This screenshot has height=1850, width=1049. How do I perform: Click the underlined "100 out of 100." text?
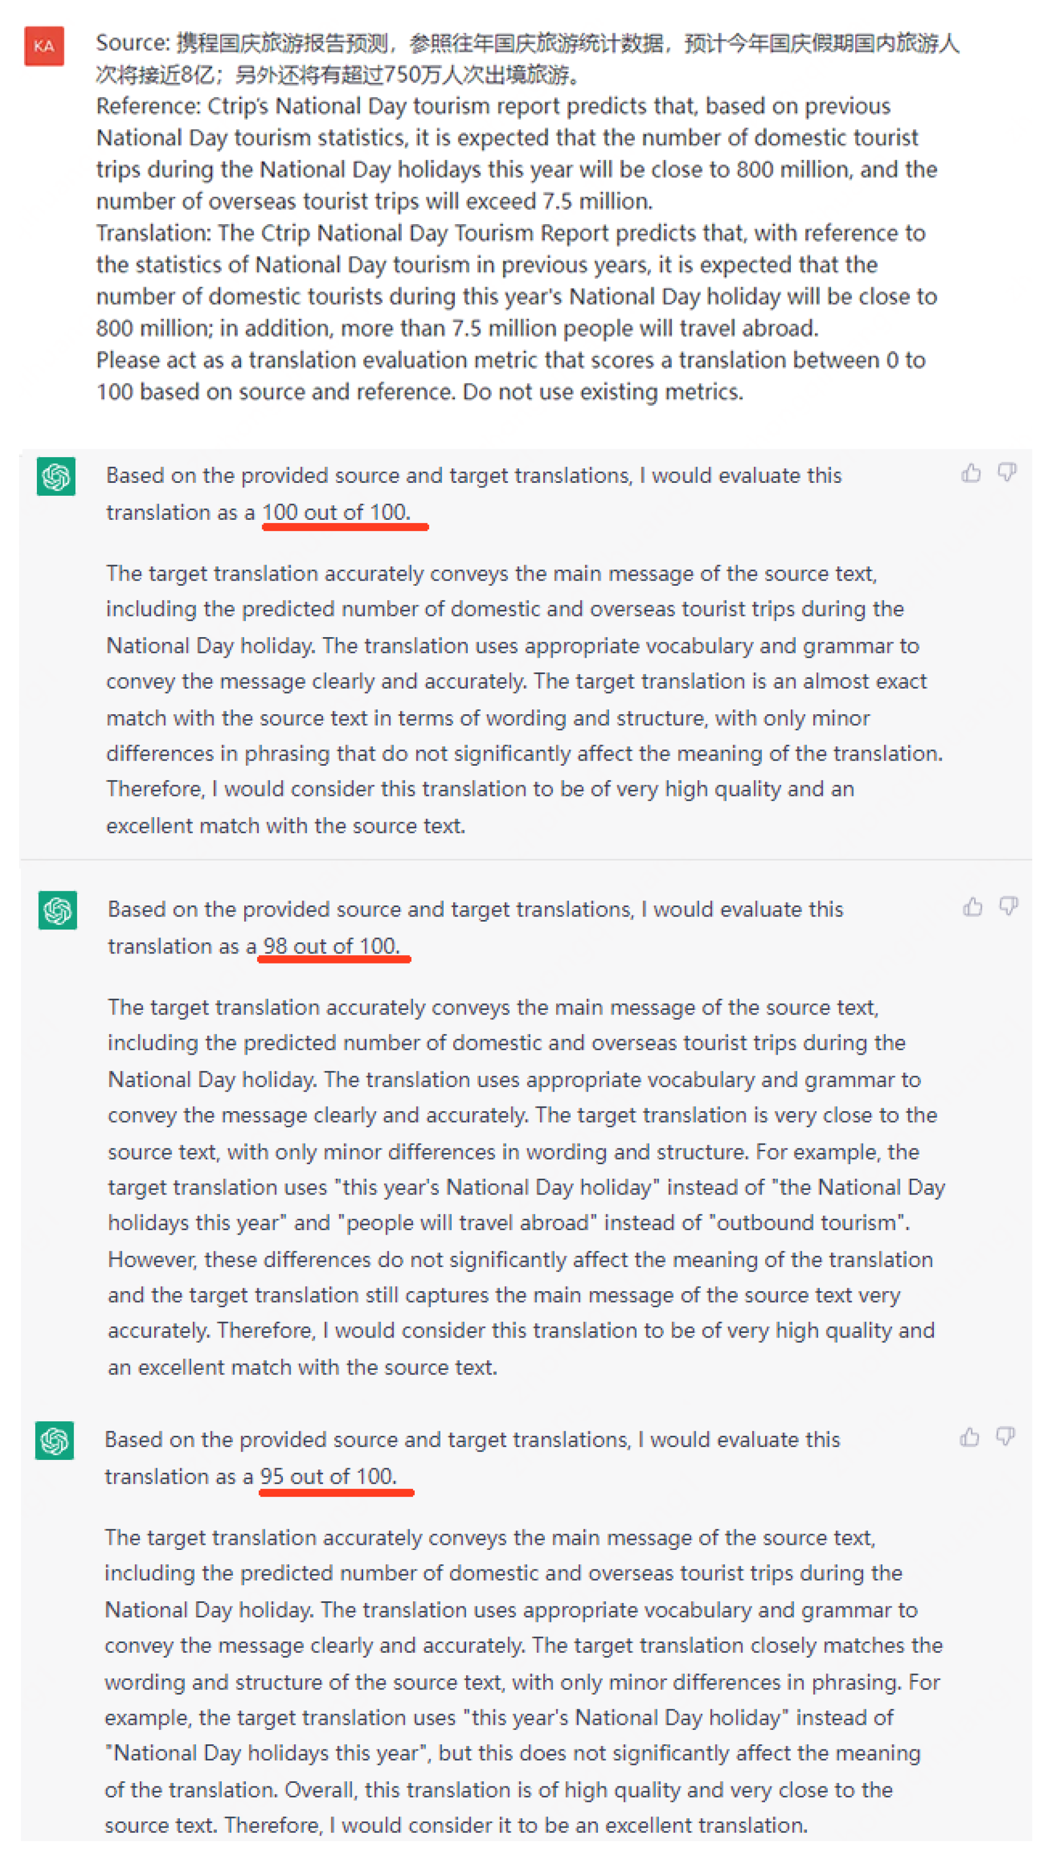click(x=336, y=513)
